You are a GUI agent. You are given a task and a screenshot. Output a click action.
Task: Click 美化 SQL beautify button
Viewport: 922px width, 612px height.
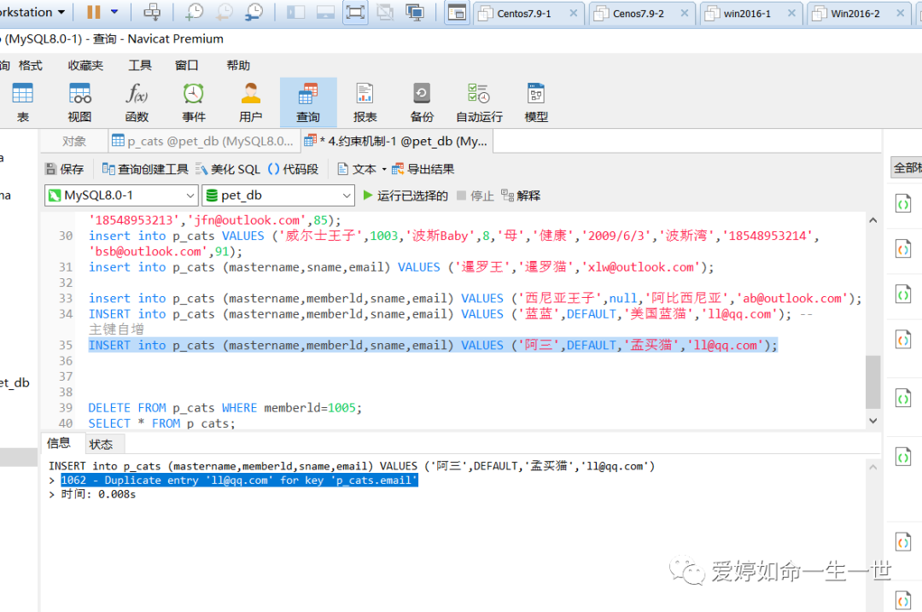[228, 169]
